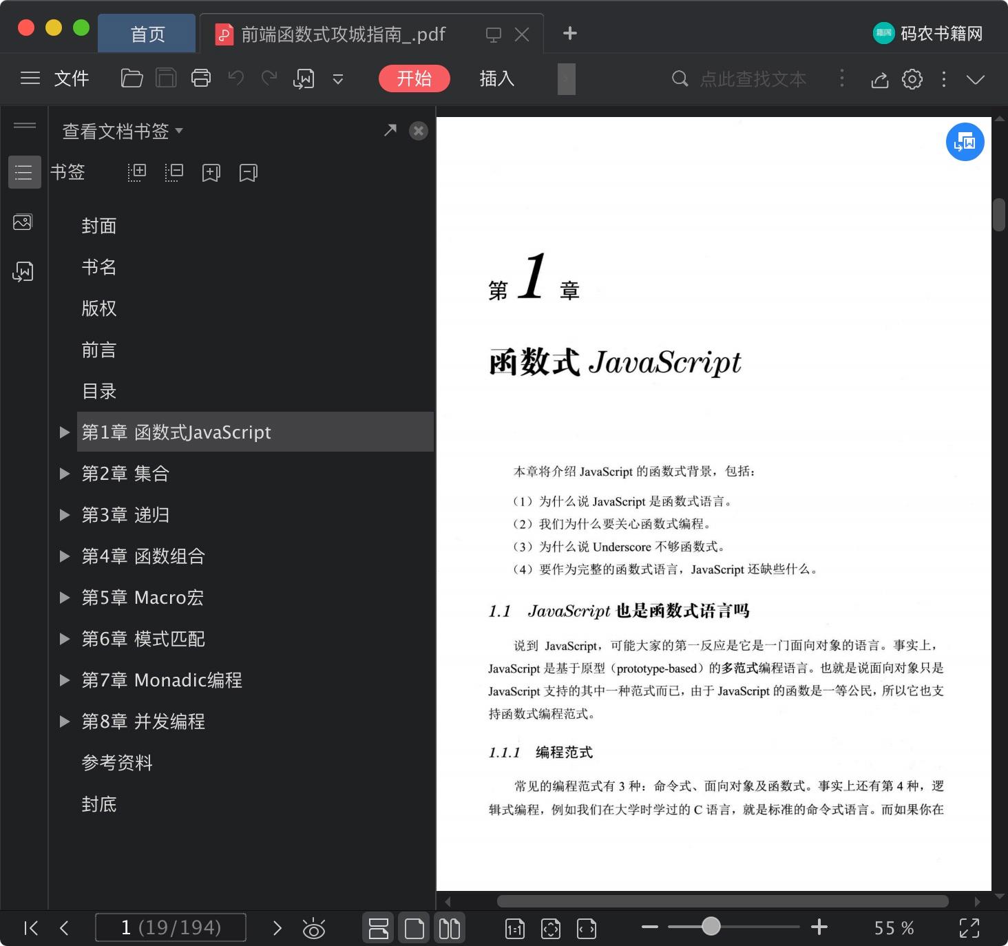Viewport: 1008px width, 946px height.
Task: Click the blue floating convert button
Action: pyautogui.click(x=965, y=142)
